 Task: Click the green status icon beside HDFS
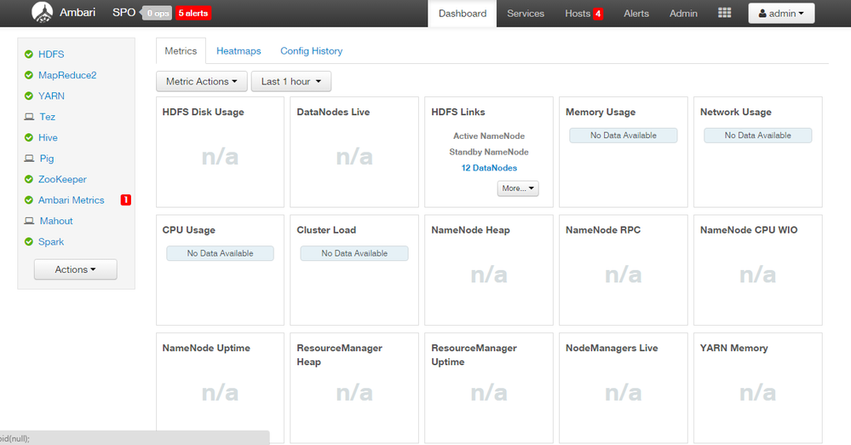pos(29,55)
